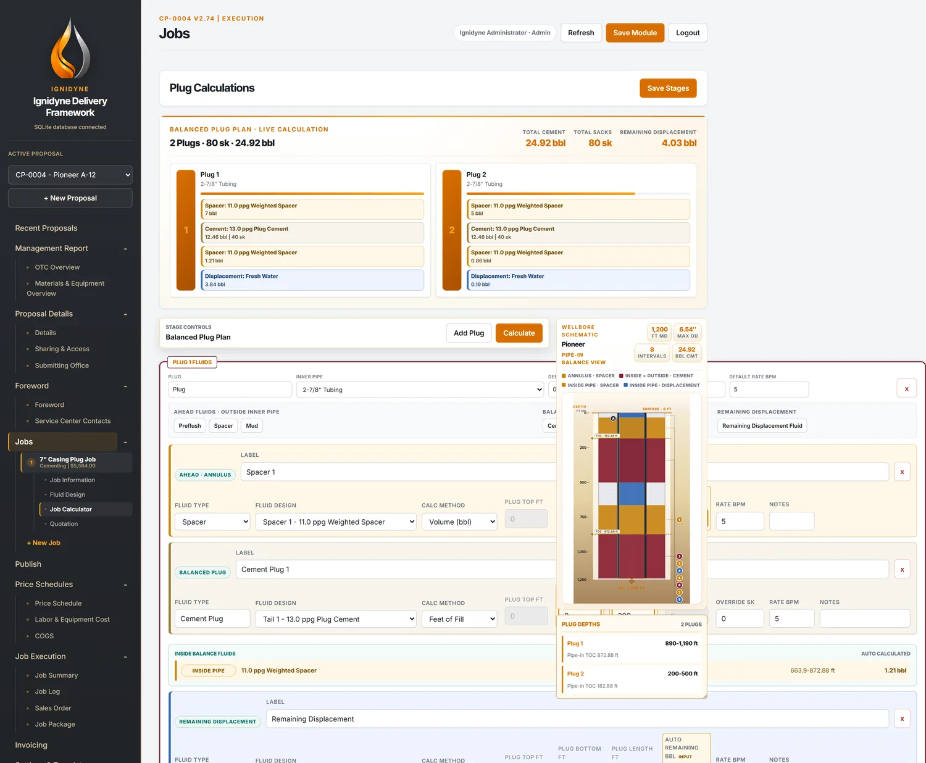This screenshot has height=763, width=926.
Task: Click the Add Plug button
Action: coord(469,333)
